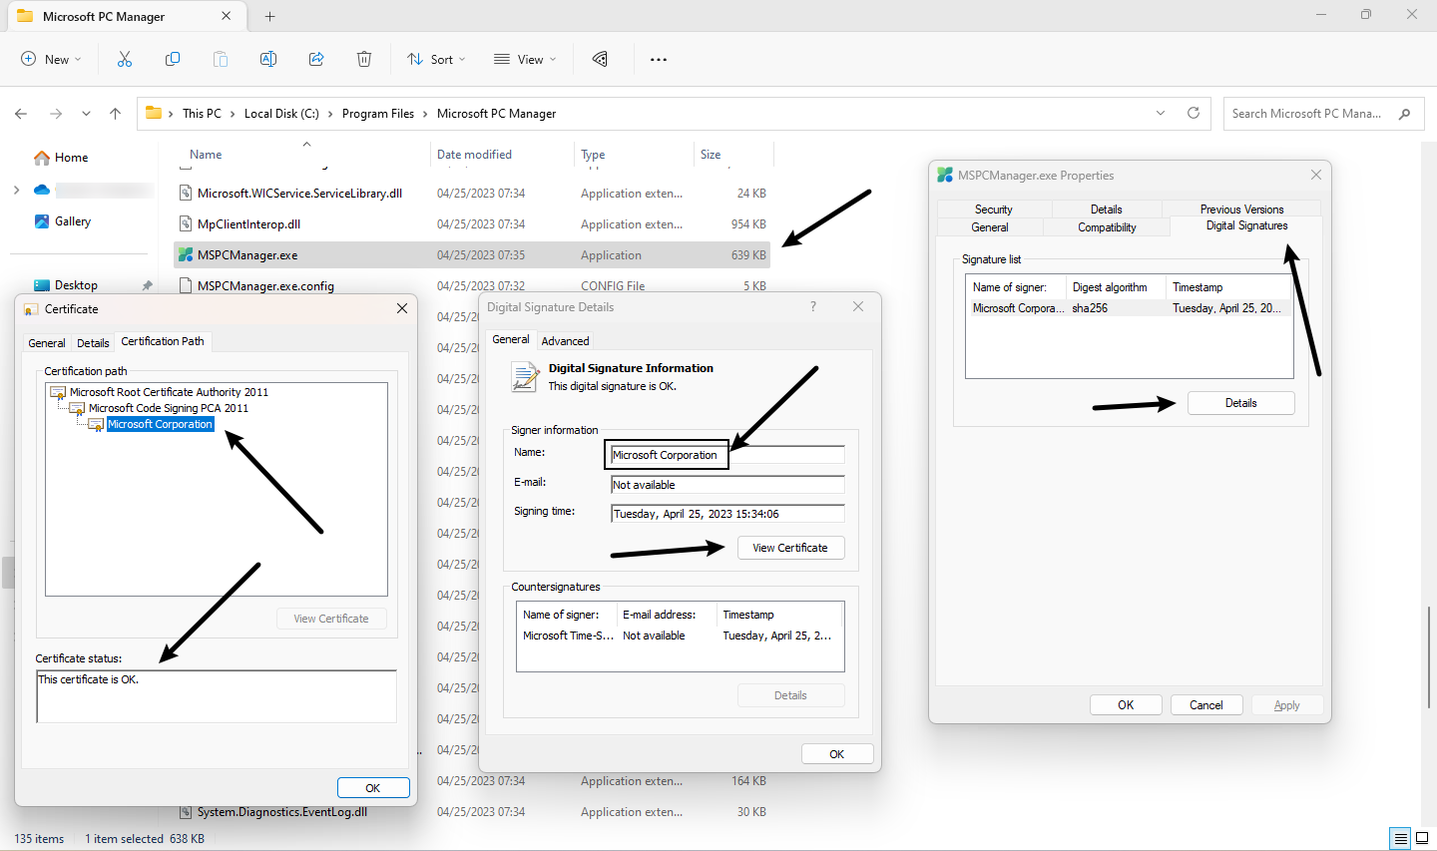Select MSPCManager.exe.config file
Viewport: 1437px width, 851px height.
click(x=265, y=286)
